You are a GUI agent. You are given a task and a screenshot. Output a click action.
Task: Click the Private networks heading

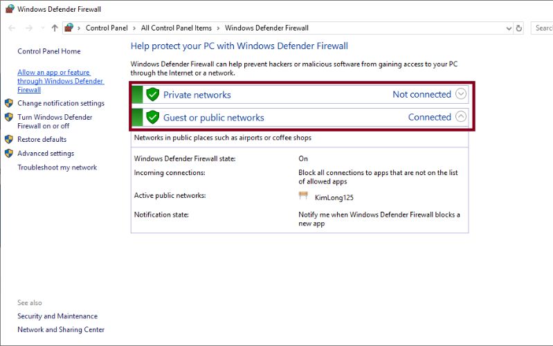[197, 95]
